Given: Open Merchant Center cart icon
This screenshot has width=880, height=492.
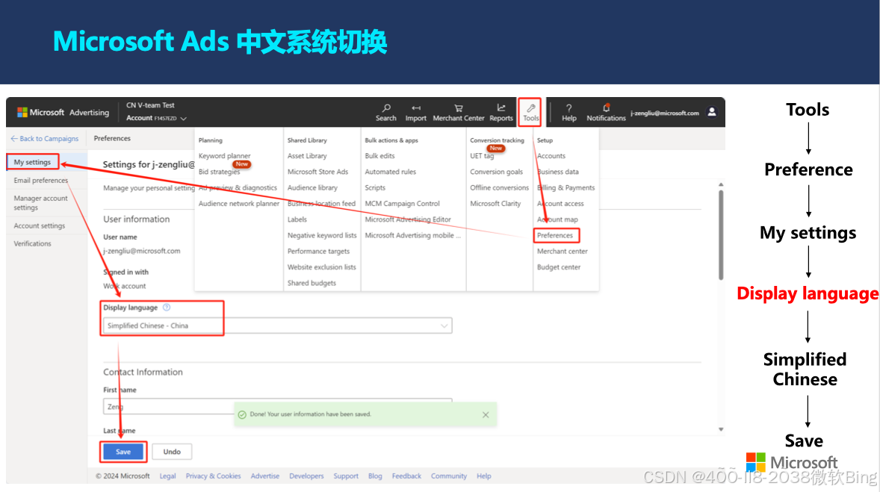Looking at the screenshot, I should coord(458,112).
